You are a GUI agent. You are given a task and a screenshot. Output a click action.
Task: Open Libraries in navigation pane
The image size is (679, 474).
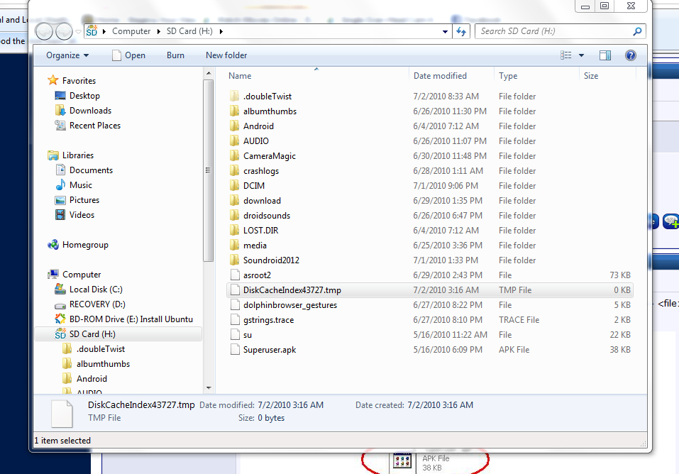(x=78, y=155)
